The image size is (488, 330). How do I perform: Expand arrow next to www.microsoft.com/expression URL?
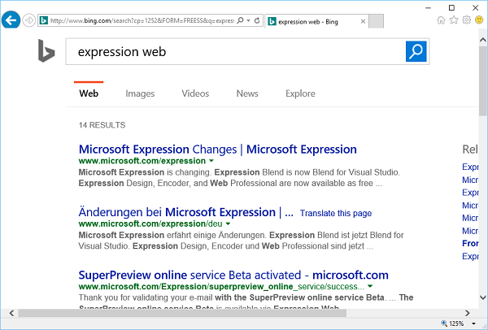[211, 162]
